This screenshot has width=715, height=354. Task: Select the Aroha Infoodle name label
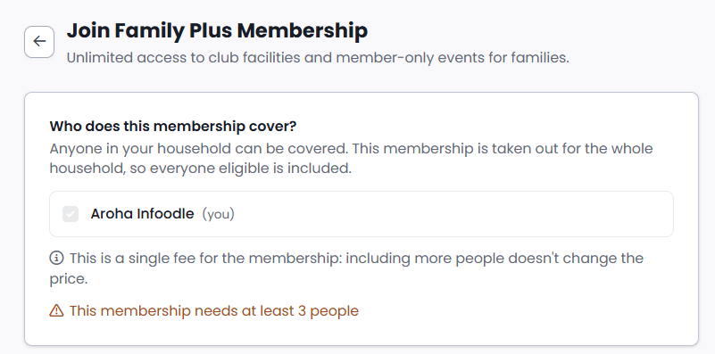[x=142, y=214]
